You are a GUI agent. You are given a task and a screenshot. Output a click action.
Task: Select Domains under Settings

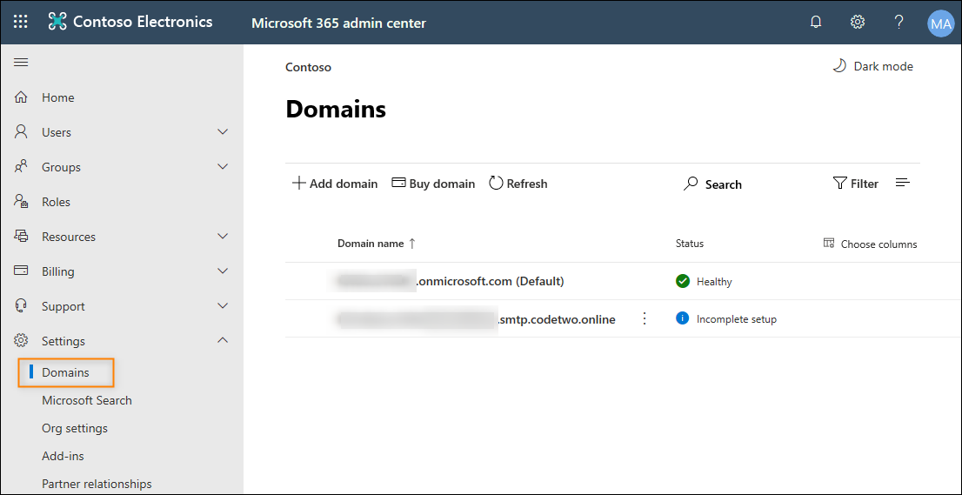[65, 372]
